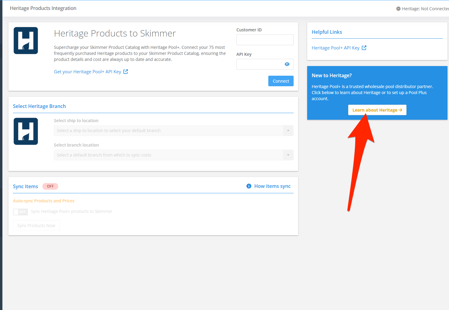
Task: Open the Select ship to location dropdown
Action: [x=169, y=131]
